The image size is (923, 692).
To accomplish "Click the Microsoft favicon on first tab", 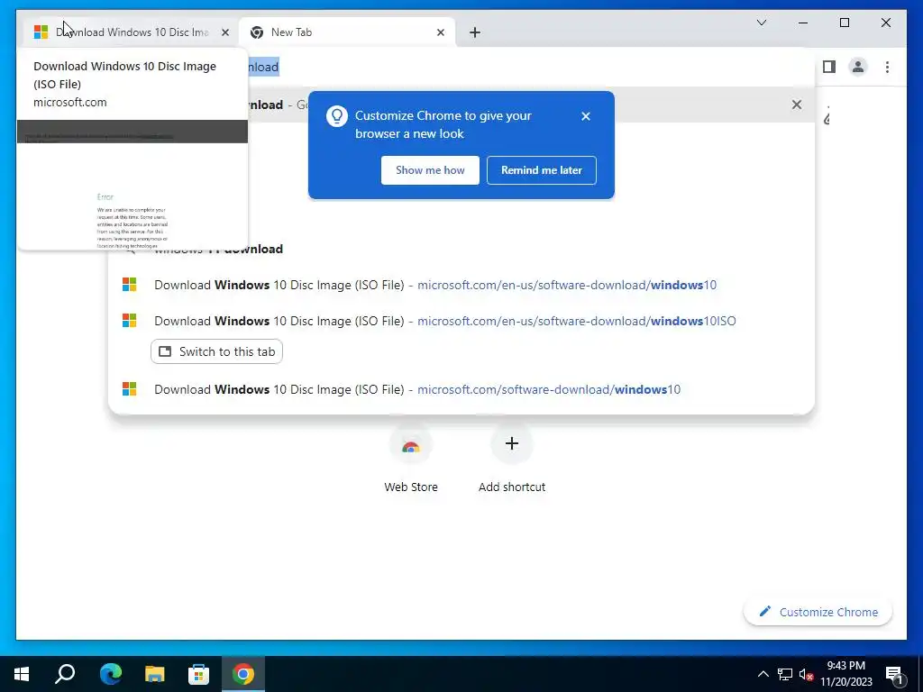I will click(41, 32).
